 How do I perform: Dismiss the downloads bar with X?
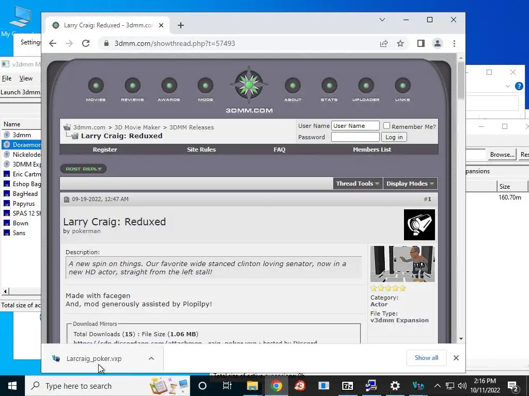456,358
